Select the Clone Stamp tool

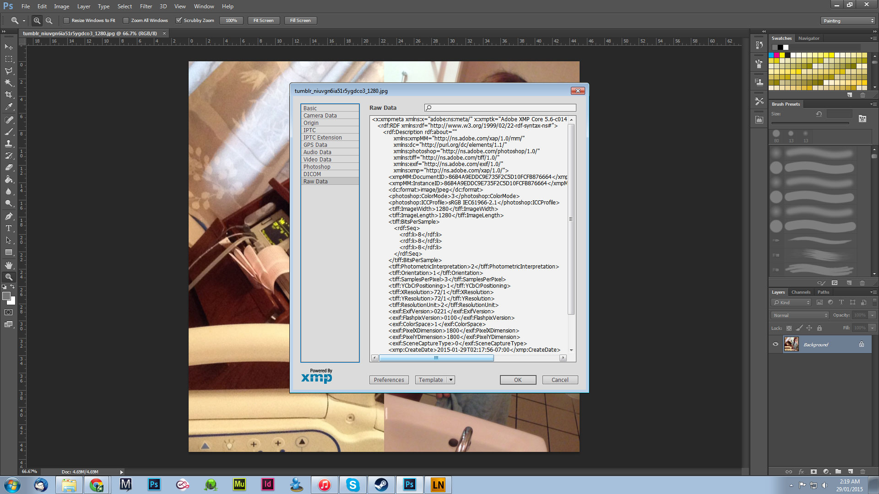click(x=9, y=144)
